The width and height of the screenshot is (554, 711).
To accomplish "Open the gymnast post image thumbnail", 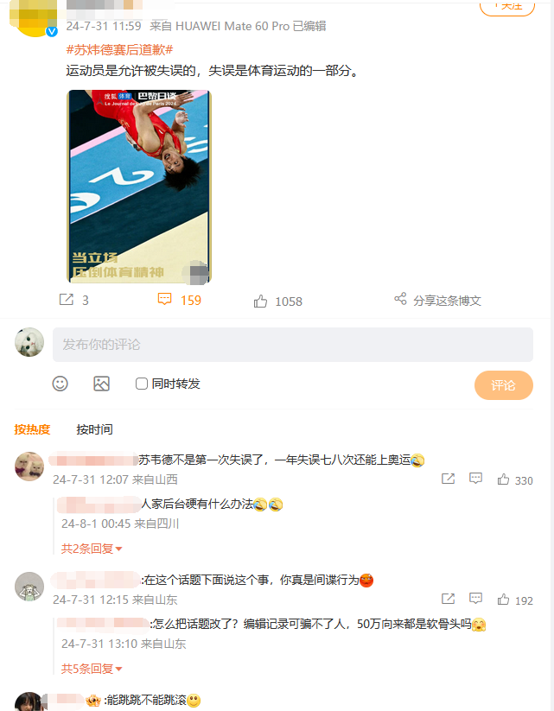I will click(139, 187).
